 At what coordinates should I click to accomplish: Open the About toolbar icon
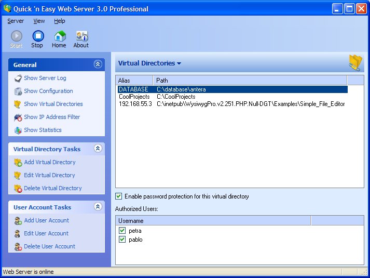click(x=81, y=36)
